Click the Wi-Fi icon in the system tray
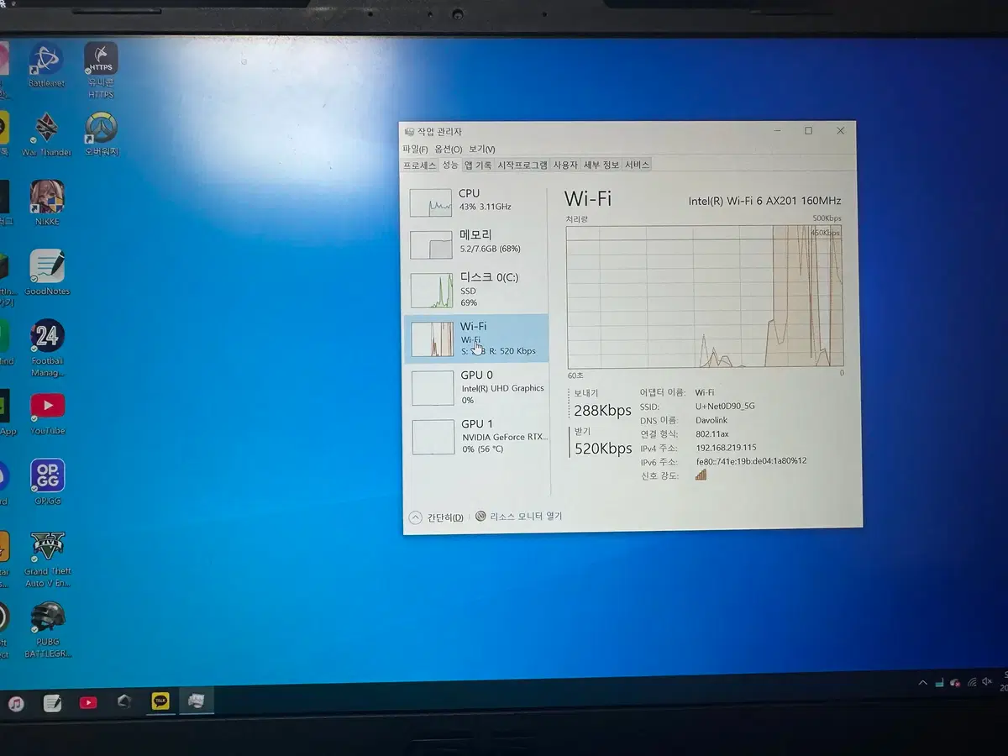 [x=973, y=683]
